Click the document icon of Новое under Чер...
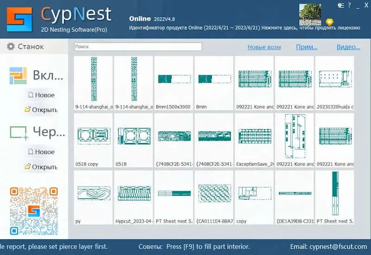This screenshot has height=255, width=371. [31, 151]
